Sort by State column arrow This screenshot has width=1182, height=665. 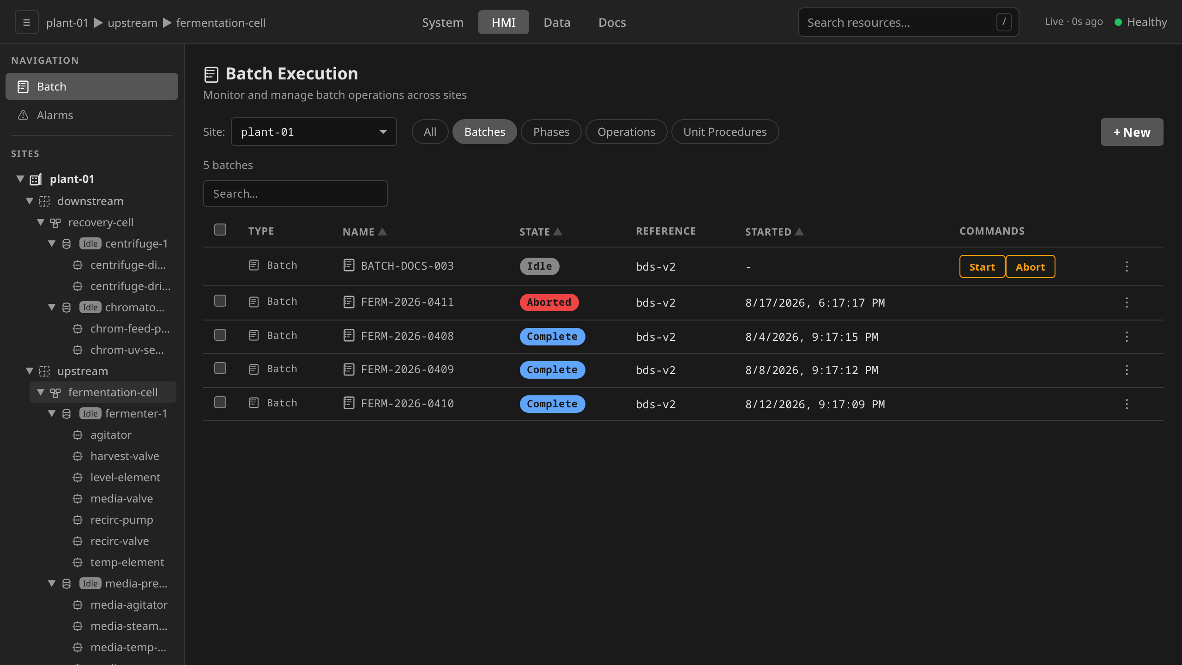click(558, 231)
